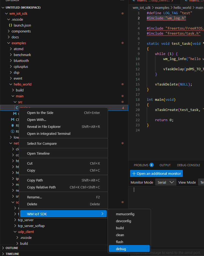The image size is (204, 256).
Task: Click examples in the breadcrumb path
Action: coord(162,8)
